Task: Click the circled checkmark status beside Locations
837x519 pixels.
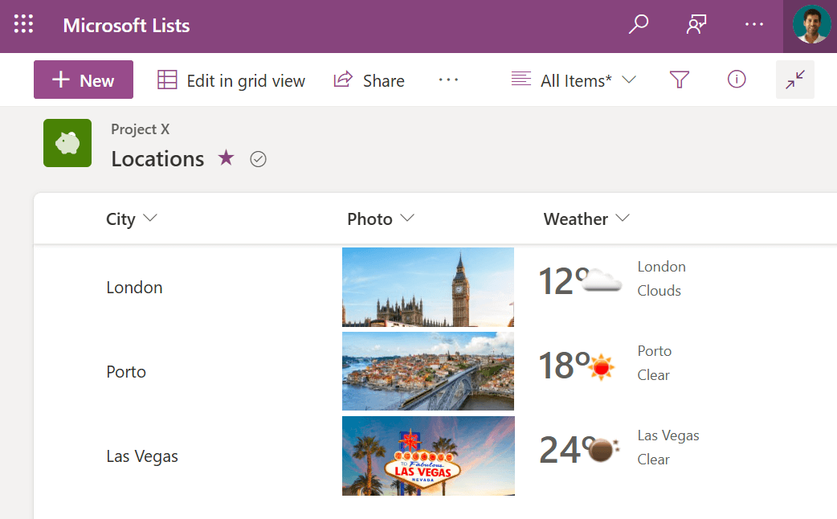Action: coord(258,159)
